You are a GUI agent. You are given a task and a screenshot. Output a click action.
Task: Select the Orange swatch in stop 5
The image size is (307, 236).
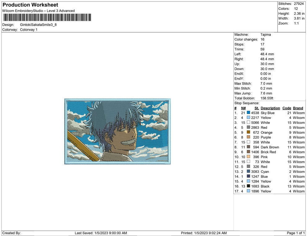pyautogui.click(x=248, y=132)
